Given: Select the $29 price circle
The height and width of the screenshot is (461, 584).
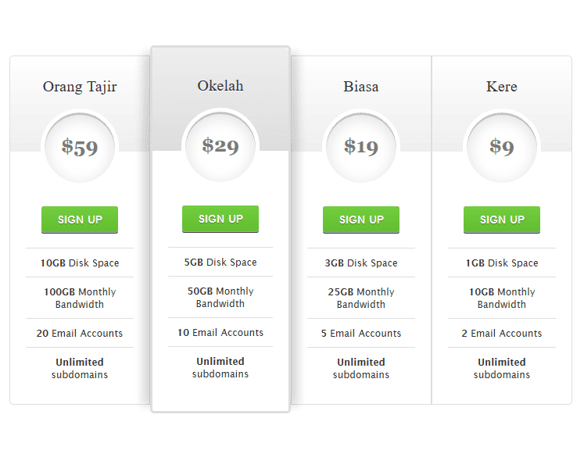Looking at the screenshot, I should point(220,147).
